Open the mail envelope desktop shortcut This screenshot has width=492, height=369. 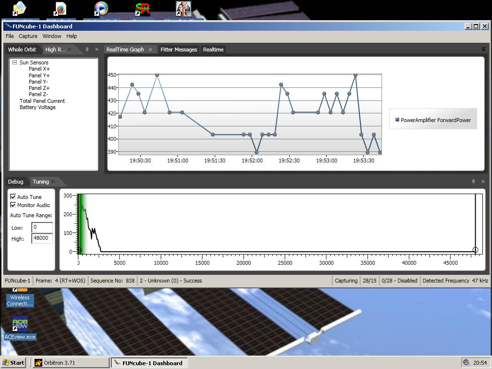[x=19, y=9]
